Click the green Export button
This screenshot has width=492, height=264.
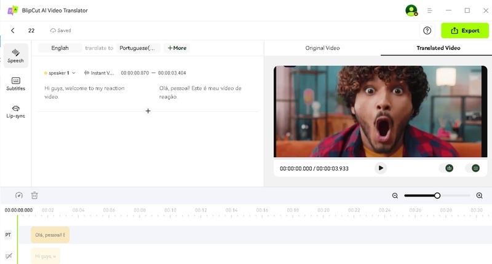[464, 31]
